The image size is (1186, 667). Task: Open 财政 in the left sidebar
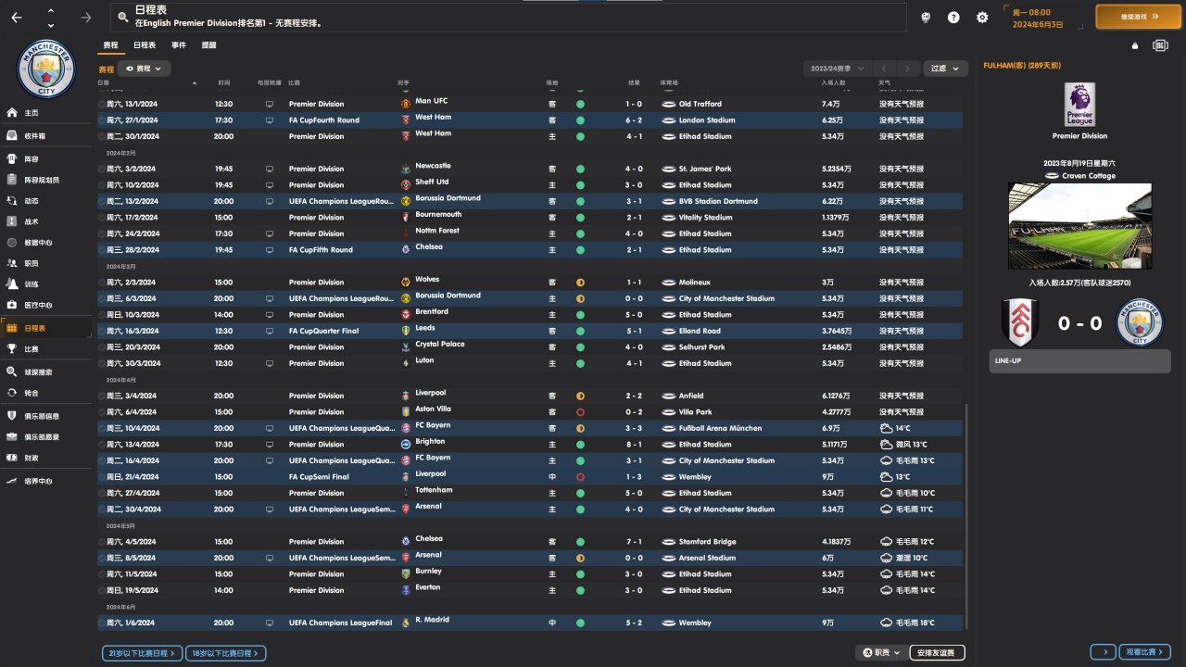tap(46, 458)
